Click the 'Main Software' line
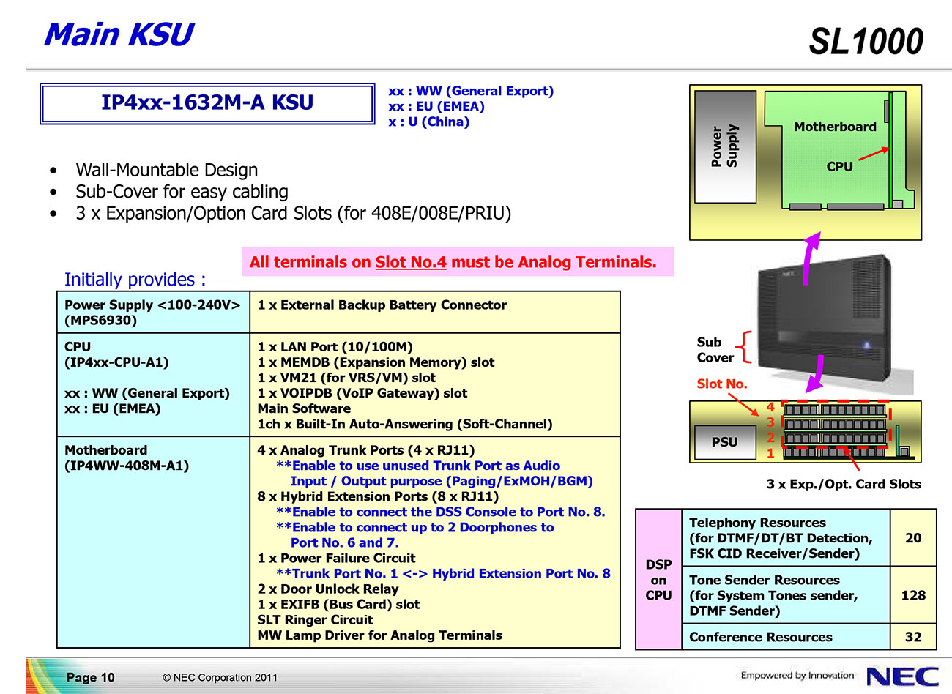 click(304, 408)
